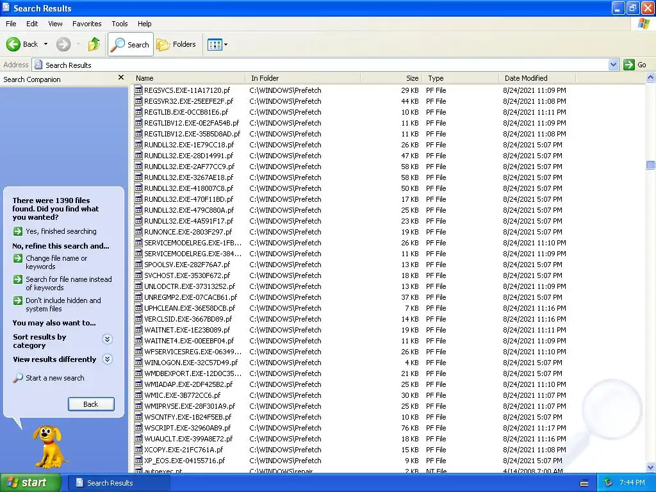This screenshot has width=656, height=492.
Task: Click the keyboard icon in system tray
Action: coord(584,483)
